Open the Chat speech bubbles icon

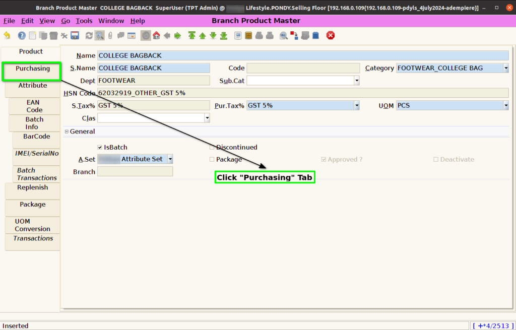(x=121, y=36)
